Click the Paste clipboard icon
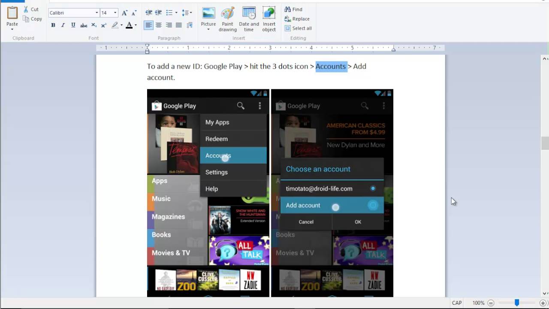This screenshot has height=309, width=549. click(12, 13)
